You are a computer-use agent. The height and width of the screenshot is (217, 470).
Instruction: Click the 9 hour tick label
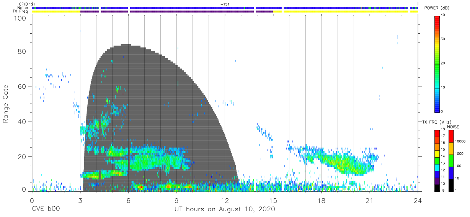click(176, 201)
